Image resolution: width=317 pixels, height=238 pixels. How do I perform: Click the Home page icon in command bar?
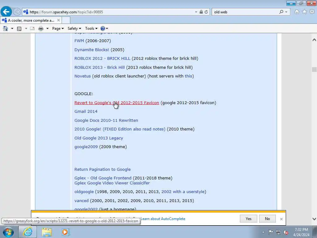coord(6,29)
